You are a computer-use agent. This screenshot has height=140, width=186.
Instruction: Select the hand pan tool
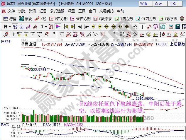pos(135,27)
